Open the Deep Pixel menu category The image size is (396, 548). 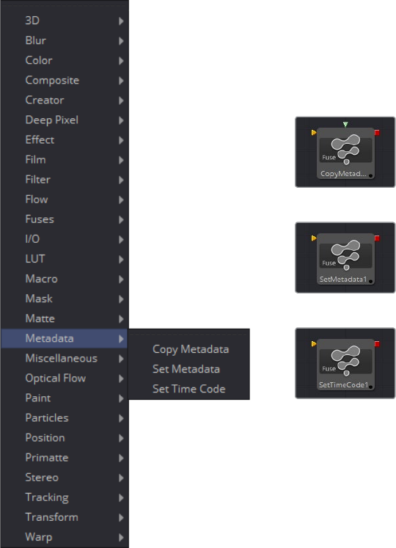pyautogui.click(x=65, y=120)
